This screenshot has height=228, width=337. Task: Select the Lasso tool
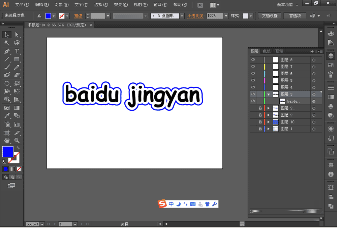(x=17, y=43)
